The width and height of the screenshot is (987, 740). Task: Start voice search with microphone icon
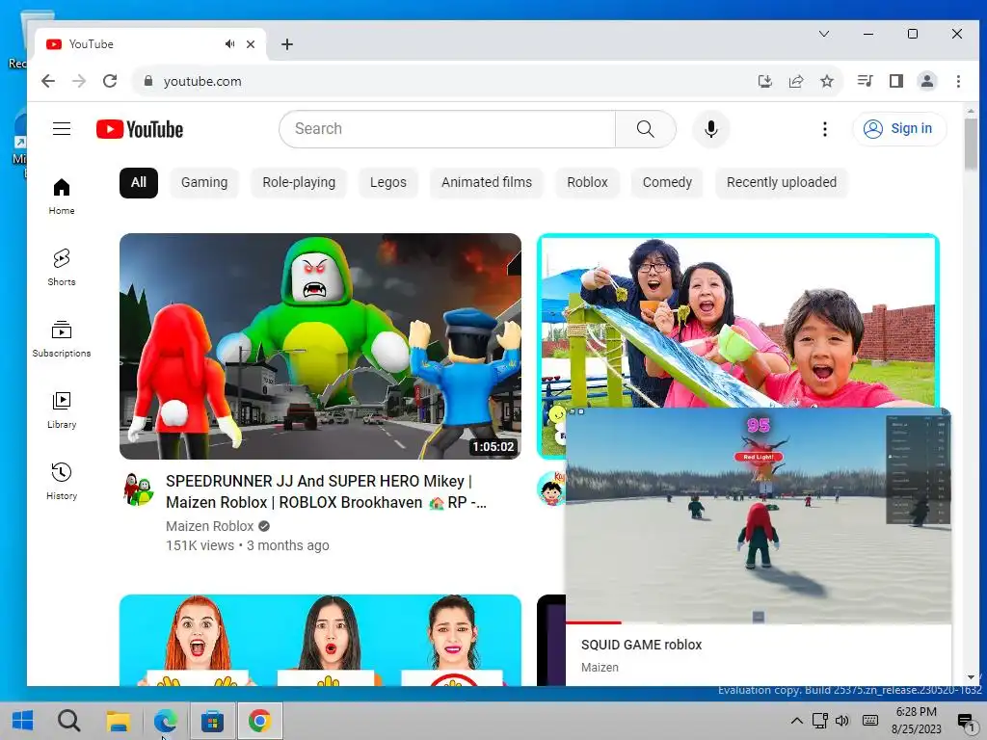click(711, 129)
